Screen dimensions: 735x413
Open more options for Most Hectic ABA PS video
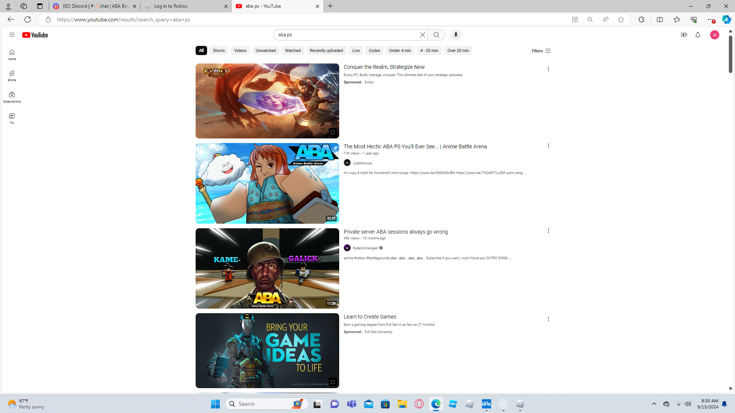coord(549,146)
